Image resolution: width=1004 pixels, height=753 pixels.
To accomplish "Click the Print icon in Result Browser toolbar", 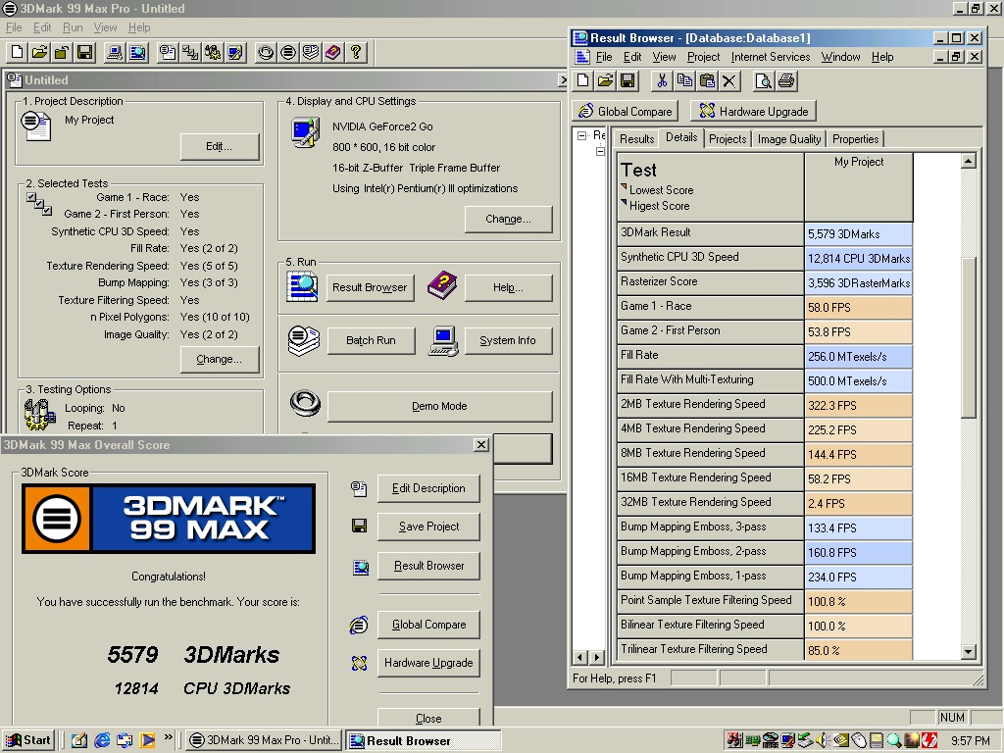I will click(x=785, y=80).
